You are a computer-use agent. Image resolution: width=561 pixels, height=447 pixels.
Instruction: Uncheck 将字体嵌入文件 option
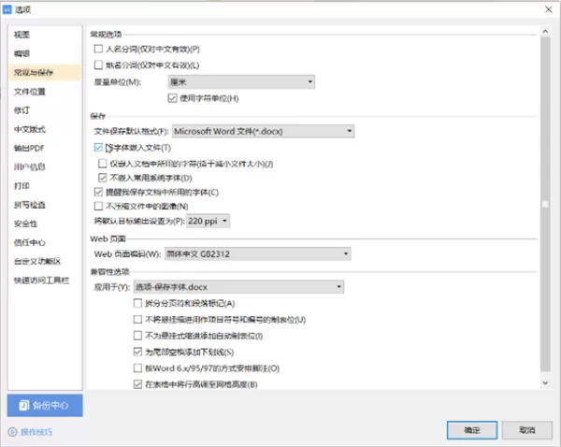(98, 147)
